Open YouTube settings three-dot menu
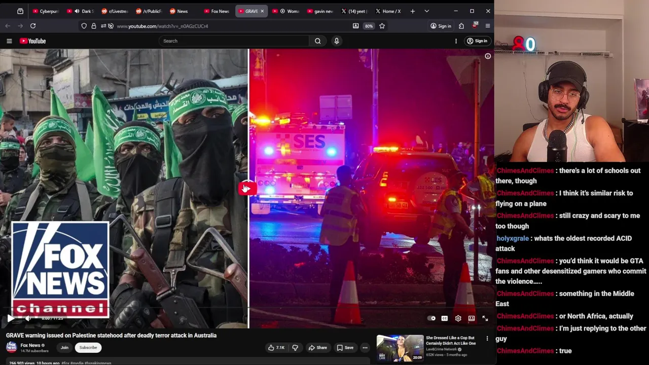The height and width of the screenshot is (365, 649). tap(456, 41)
